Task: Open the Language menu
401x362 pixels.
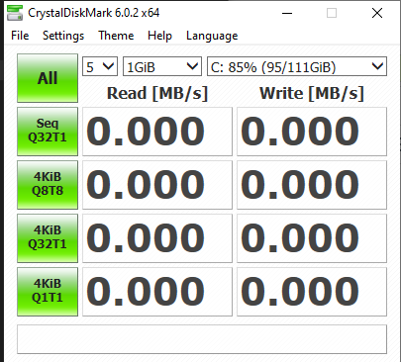Action: point(212,36)
